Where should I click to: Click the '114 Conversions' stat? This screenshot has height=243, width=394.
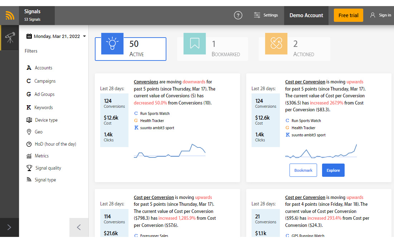[x=114, y=219]
